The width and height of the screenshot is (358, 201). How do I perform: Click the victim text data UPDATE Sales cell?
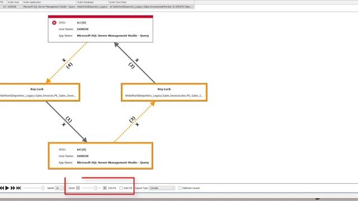[x=152, y=7]
